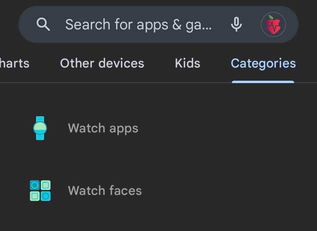
Task: Tap the bottom-right tile of Watch faces icon
Action: point(46,196)
